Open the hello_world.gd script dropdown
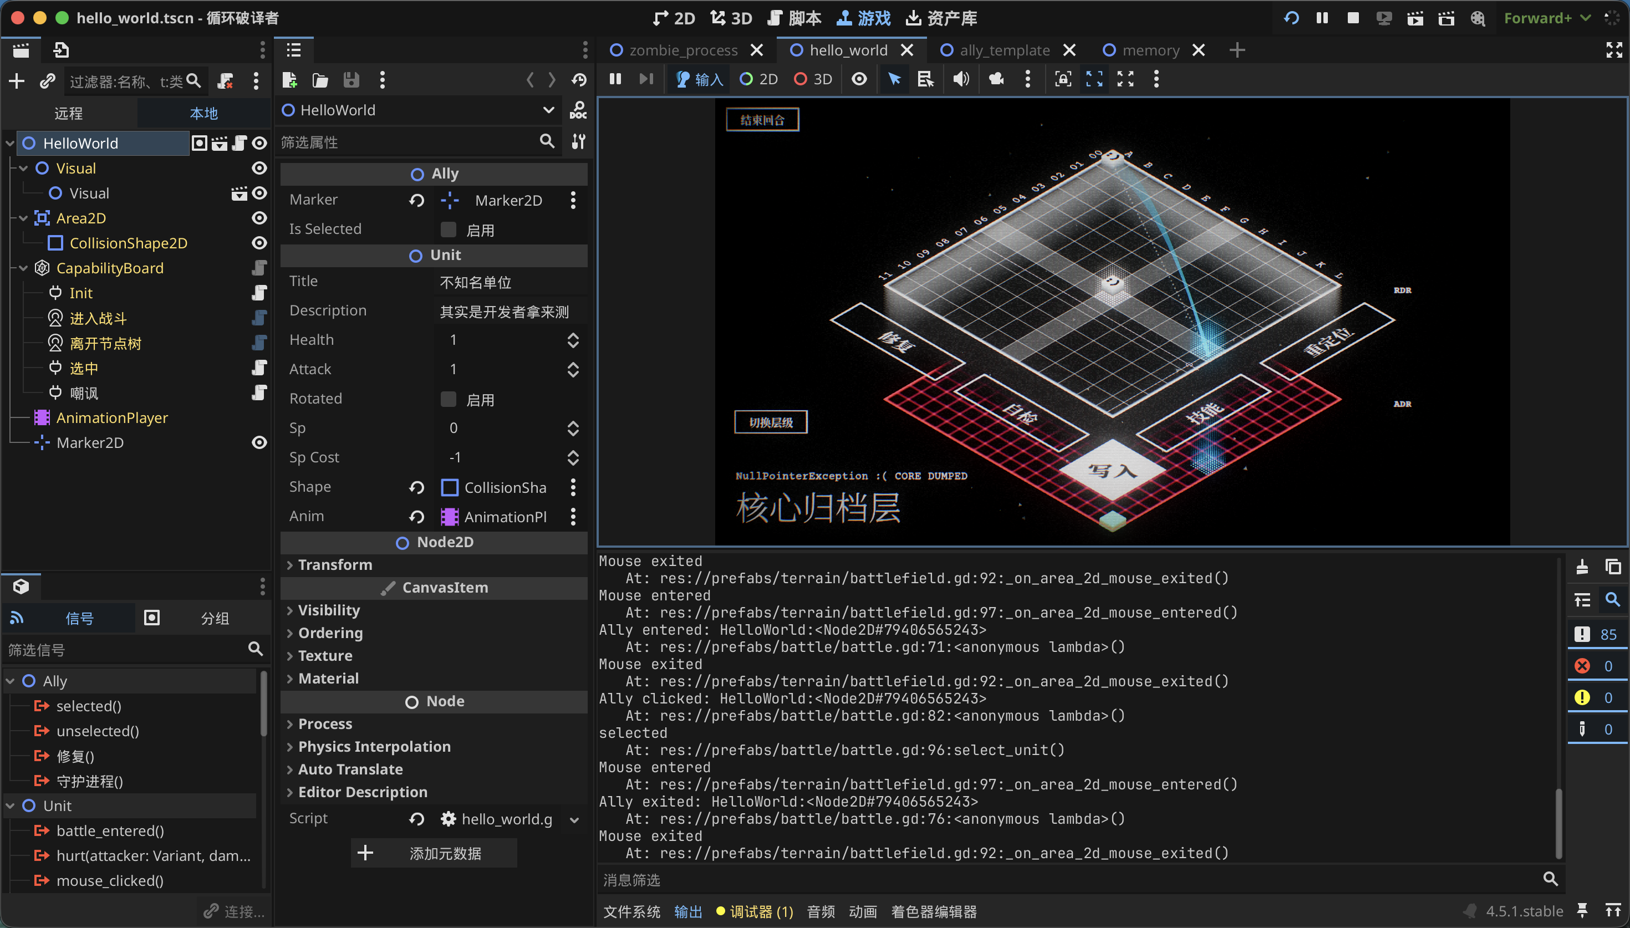The width and height of the screenshot is (1630, 928). pos(574,820)
